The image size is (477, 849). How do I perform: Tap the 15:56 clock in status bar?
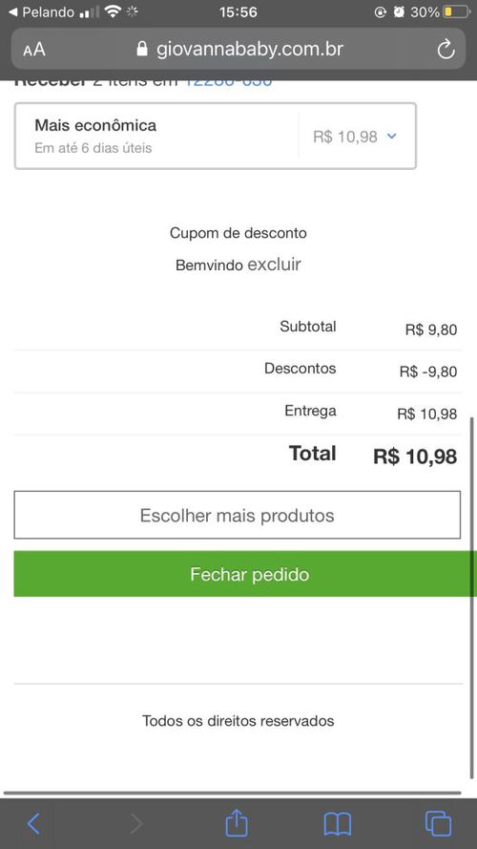tap(238, 11)
